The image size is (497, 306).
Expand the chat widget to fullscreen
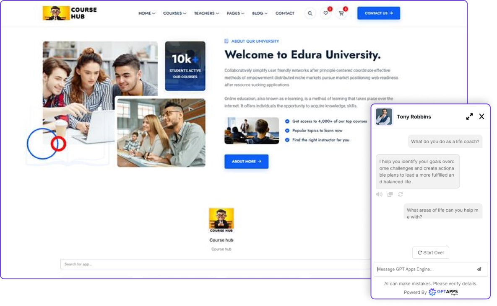[469, 117]
